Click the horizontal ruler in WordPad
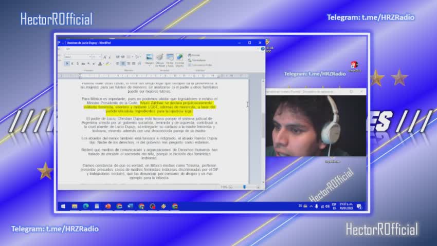The width and height of the screenshot is (437, 246). [x=153, y=76]
